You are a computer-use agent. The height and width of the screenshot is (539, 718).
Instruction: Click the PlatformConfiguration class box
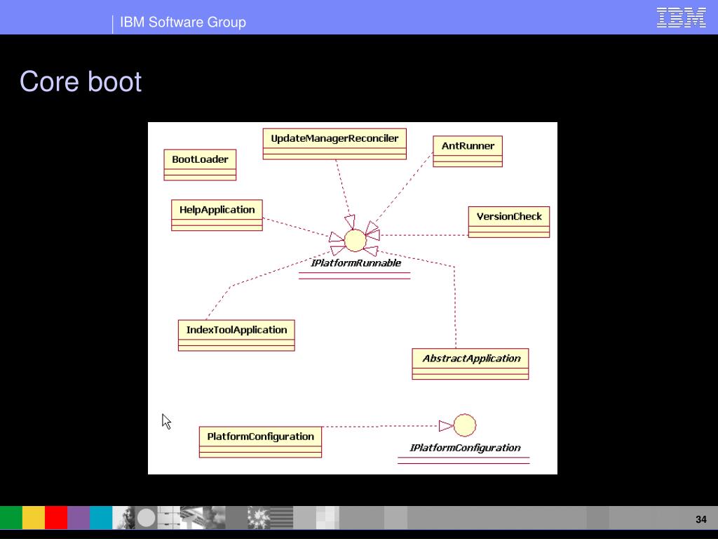pyautogui.click(x=261, y=442)
